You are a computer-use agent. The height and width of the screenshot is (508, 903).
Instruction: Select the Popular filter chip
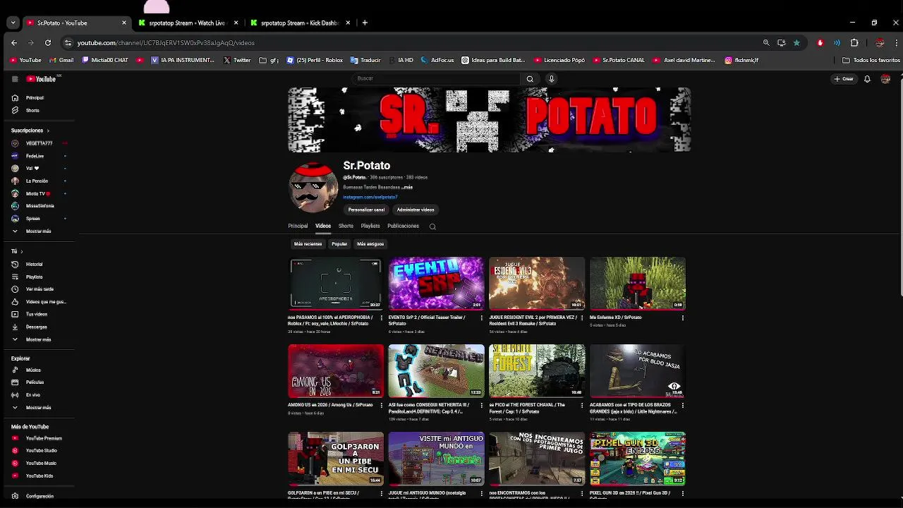tap(339, 244)
